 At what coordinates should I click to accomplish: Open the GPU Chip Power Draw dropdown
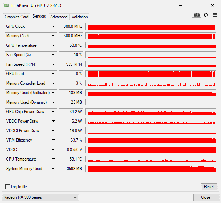click(x=53, y=112)
